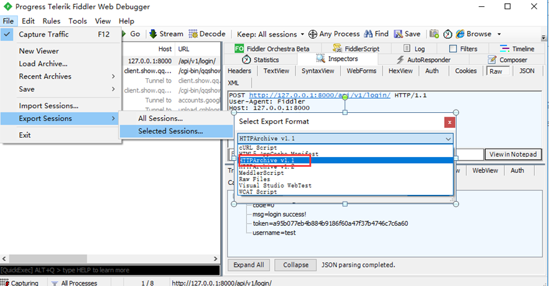Screen dimensions: 551x286
Task: Open the File menu
Action: 8,21
